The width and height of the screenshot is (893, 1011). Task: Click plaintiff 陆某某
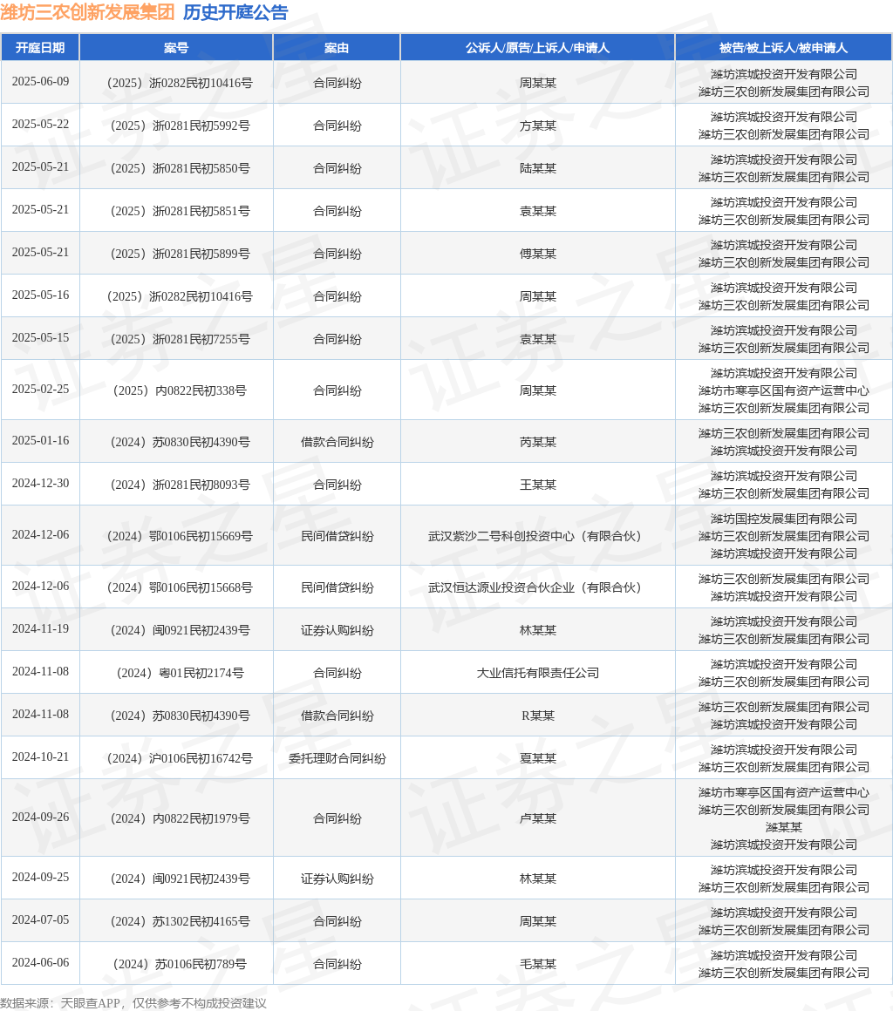[x=537, y=168]
